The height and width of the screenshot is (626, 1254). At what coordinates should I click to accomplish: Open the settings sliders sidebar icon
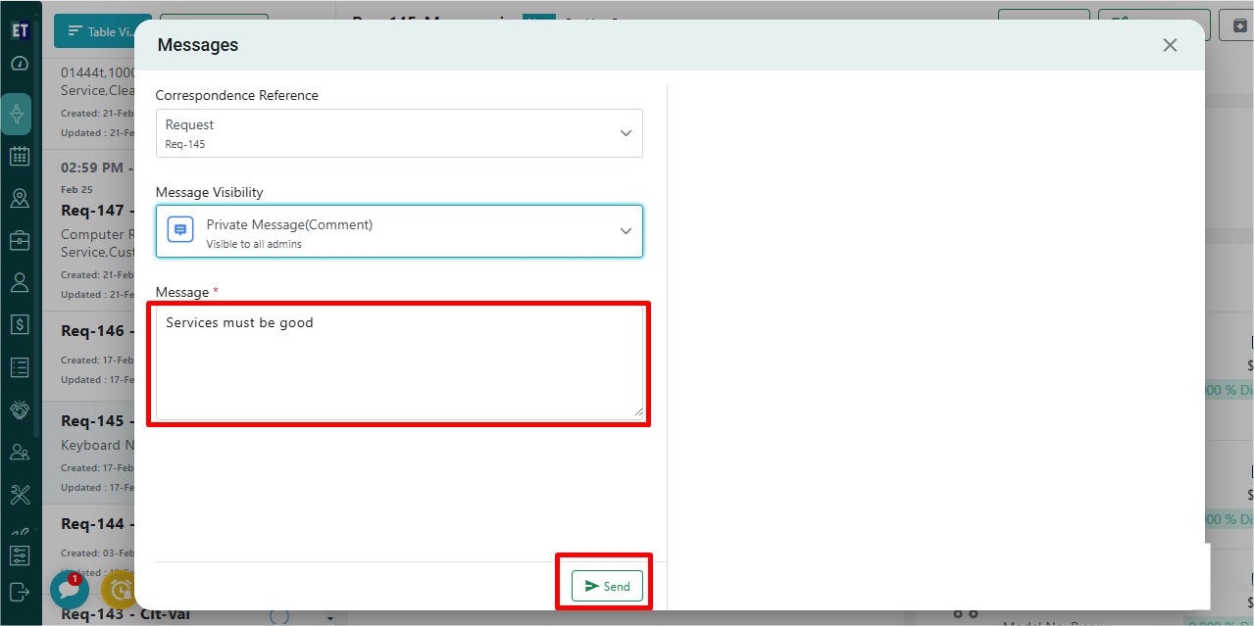(20, 555)
